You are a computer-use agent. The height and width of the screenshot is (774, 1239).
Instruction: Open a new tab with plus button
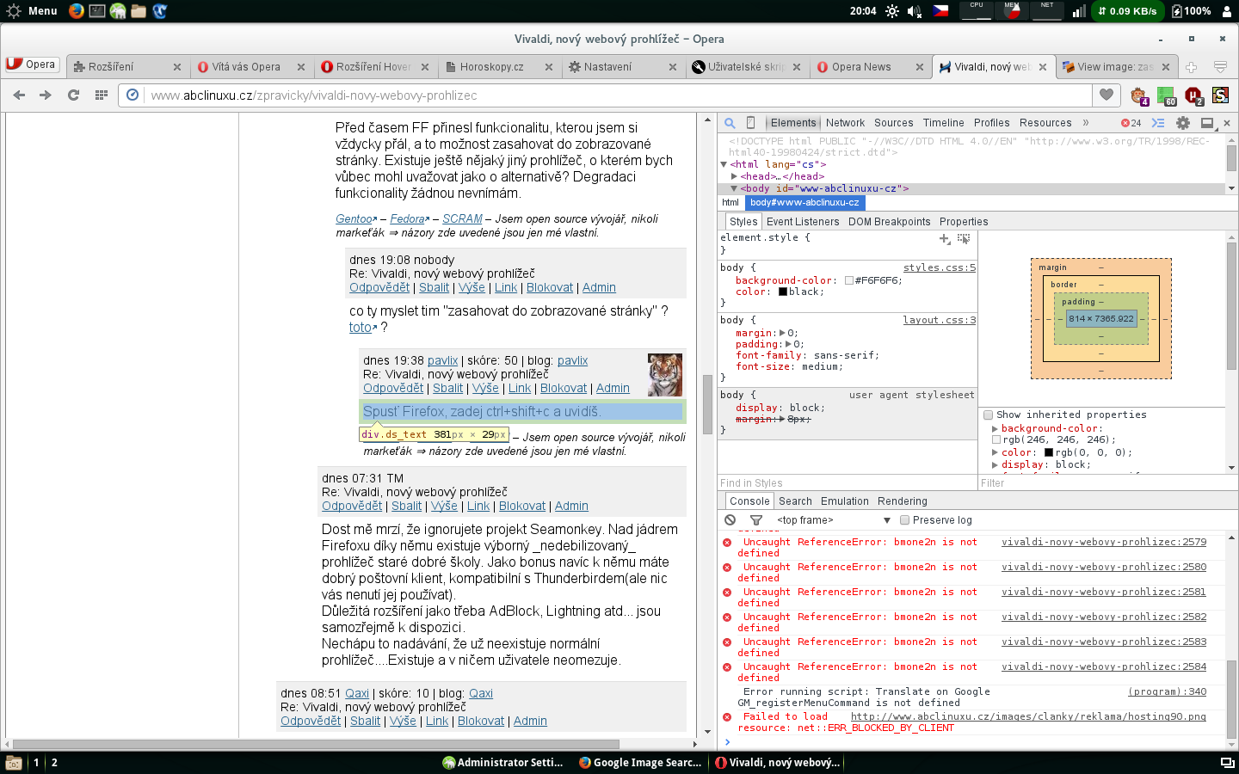click(x=1192, y=67)
